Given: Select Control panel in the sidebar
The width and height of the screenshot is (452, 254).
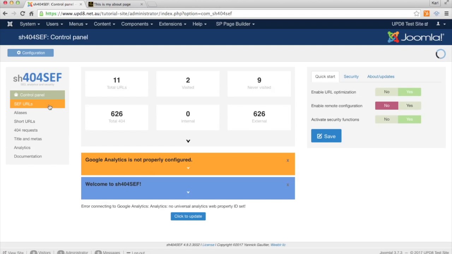Looking at the screenshot, I should click(37, 95).
